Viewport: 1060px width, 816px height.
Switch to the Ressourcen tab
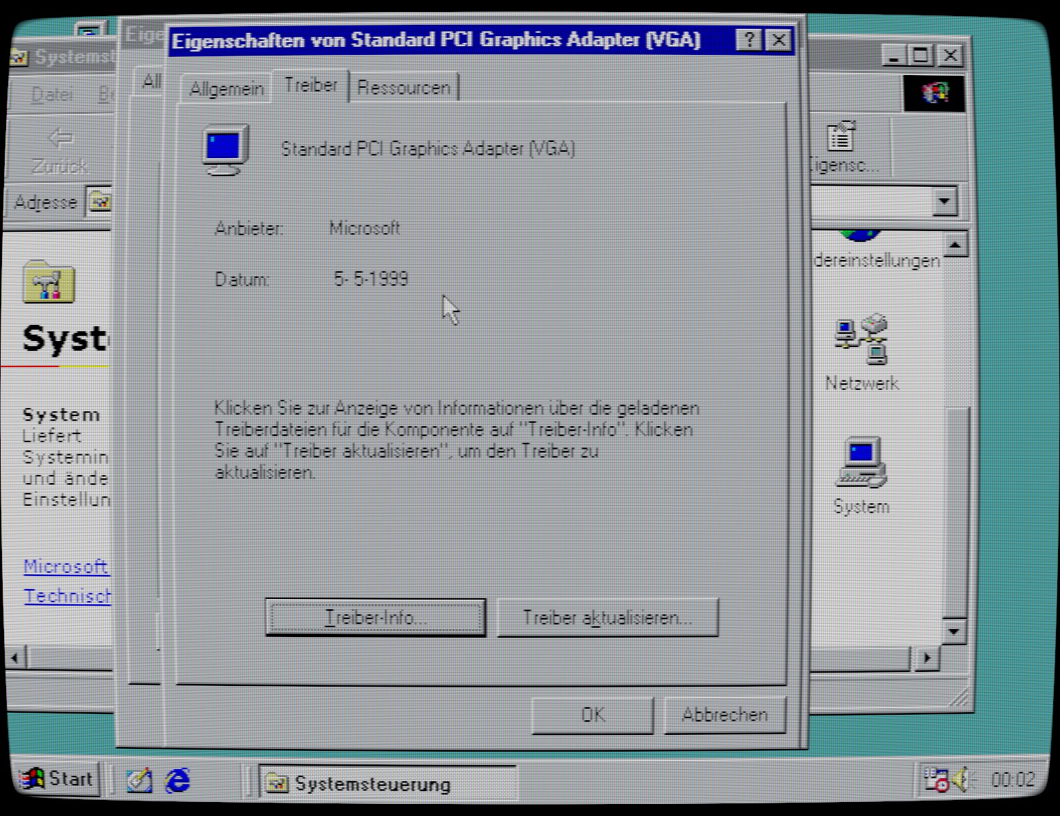(x=404, y=88)
